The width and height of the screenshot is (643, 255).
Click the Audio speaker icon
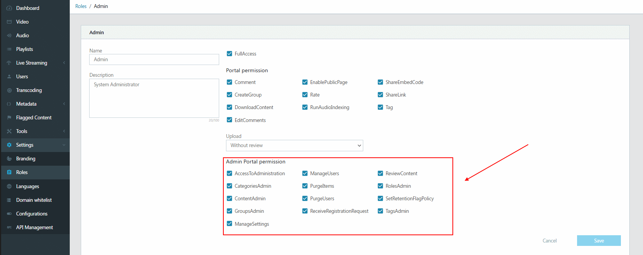coord(9,35)
